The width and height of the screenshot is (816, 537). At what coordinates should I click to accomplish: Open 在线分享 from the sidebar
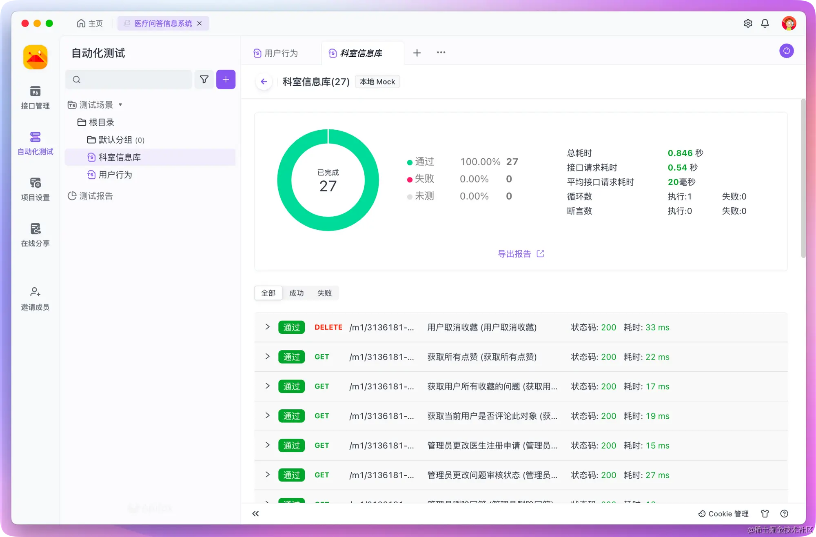(35, 235)
